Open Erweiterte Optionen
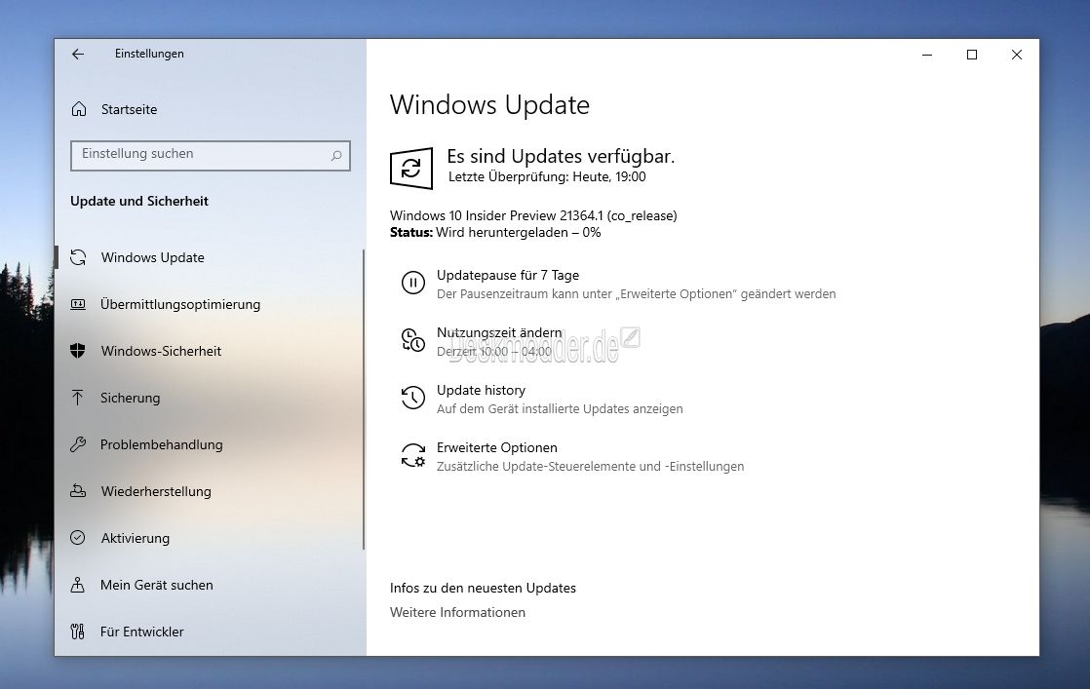 click(x=497, y=448)
